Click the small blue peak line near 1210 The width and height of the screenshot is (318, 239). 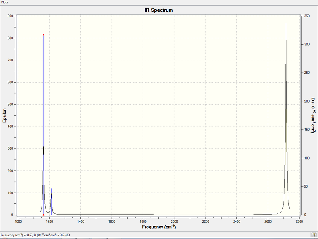51,201
